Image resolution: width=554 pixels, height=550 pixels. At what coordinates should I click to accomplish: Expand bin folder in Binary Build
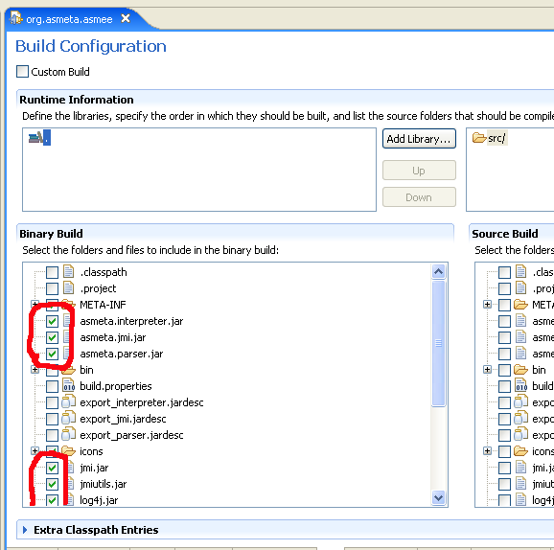[x=35, y=370]
